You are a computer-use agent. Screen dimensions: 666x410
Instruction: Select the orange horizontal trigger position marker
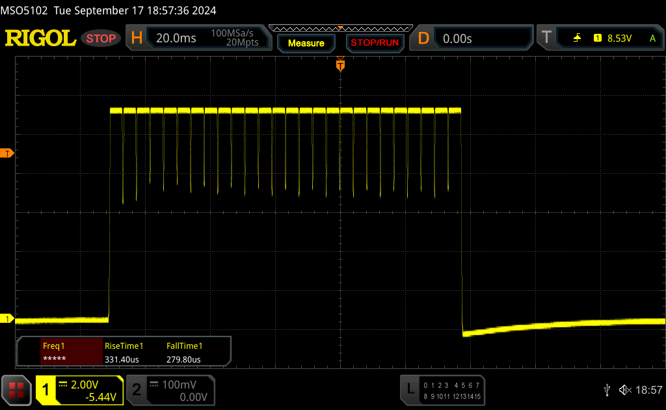pos(340,65)
